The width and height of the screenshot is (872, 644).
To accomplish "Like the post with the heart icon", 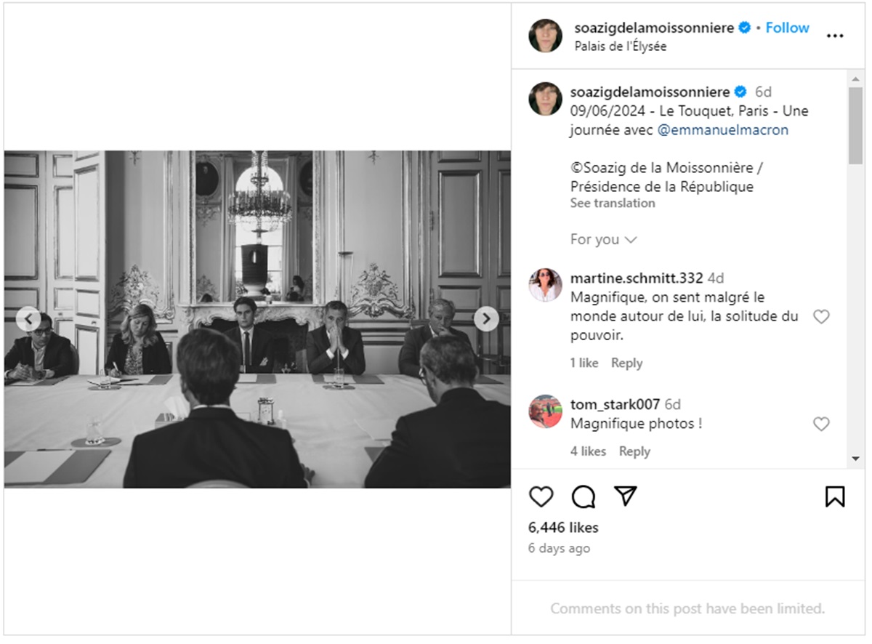I will [x=541, y=496].
